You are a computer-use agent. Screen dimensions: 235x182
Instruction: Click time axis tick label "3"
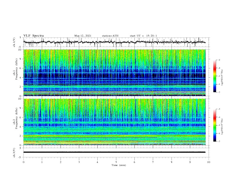(x=79, y=162)
